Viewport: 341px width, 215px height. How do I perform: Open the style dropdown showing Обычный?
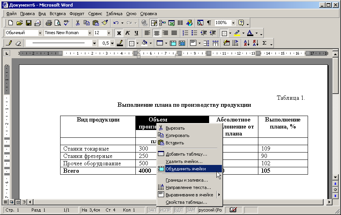[40, 33]
